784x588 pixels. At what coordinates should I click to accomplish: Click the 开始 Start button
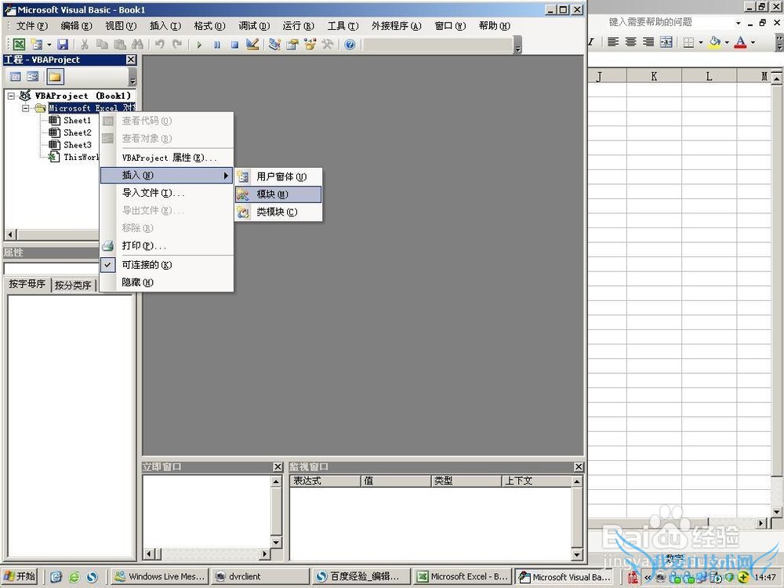[x=21, y=576]
